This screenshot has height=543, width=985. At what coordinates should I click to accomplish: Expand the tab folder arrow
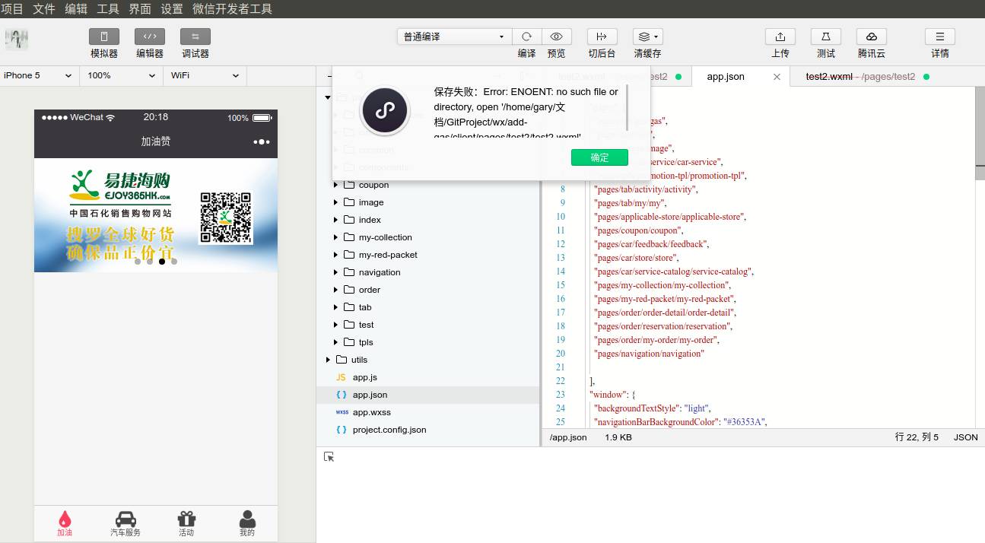pyautogui.click(x=335, y=307)
